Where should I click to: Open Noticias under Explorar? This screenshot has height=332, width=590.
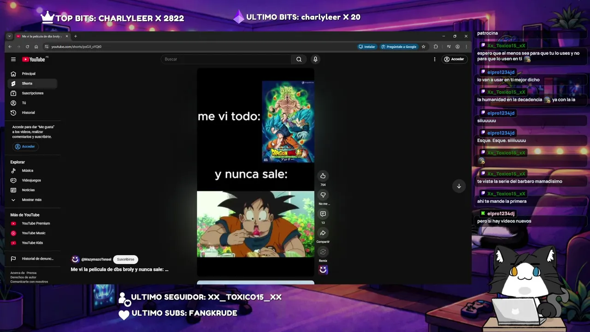(x=32, y=190)
